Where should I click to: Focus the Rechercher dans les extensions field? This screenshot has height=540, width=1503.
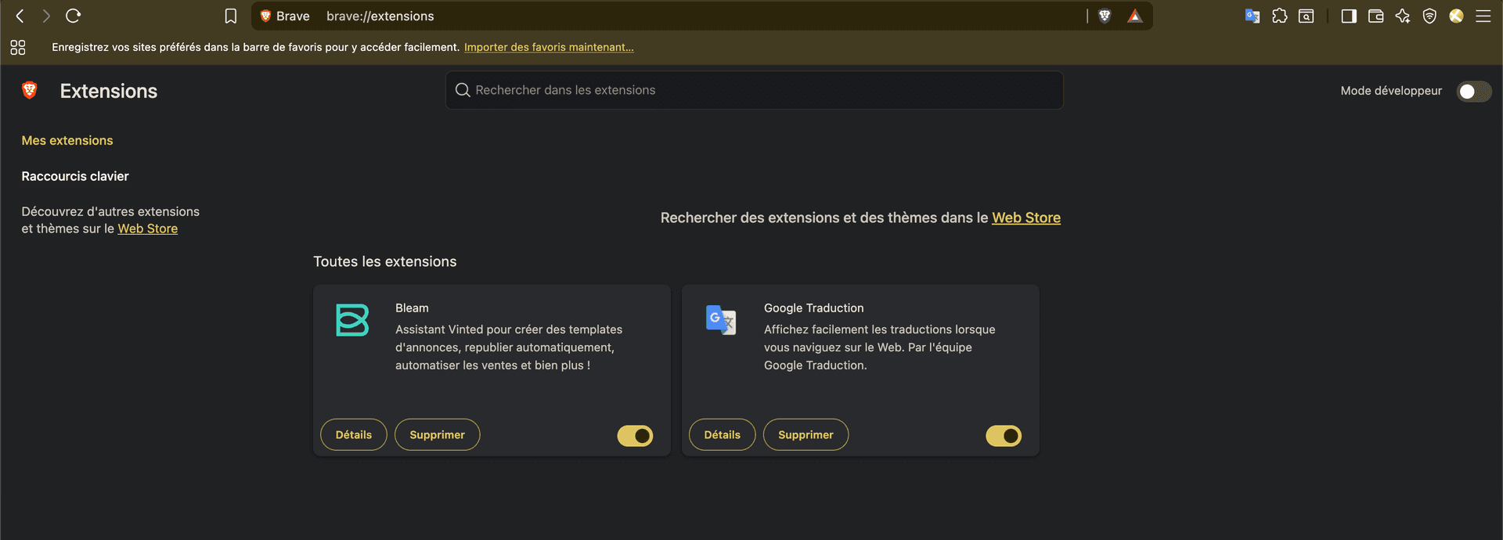coord(755,90)
